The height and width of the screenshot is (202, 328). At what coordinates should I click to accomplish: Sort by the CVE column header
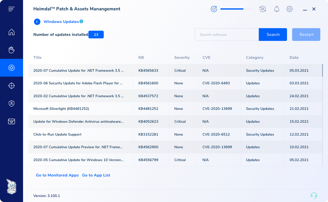(207, 58)
